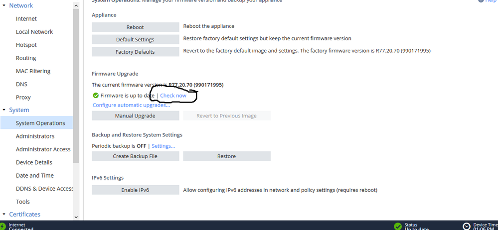Viewport: 498px width, 230px height.
Task: Open Configure automatic upgrades link
Action: (x=131, y=105)
